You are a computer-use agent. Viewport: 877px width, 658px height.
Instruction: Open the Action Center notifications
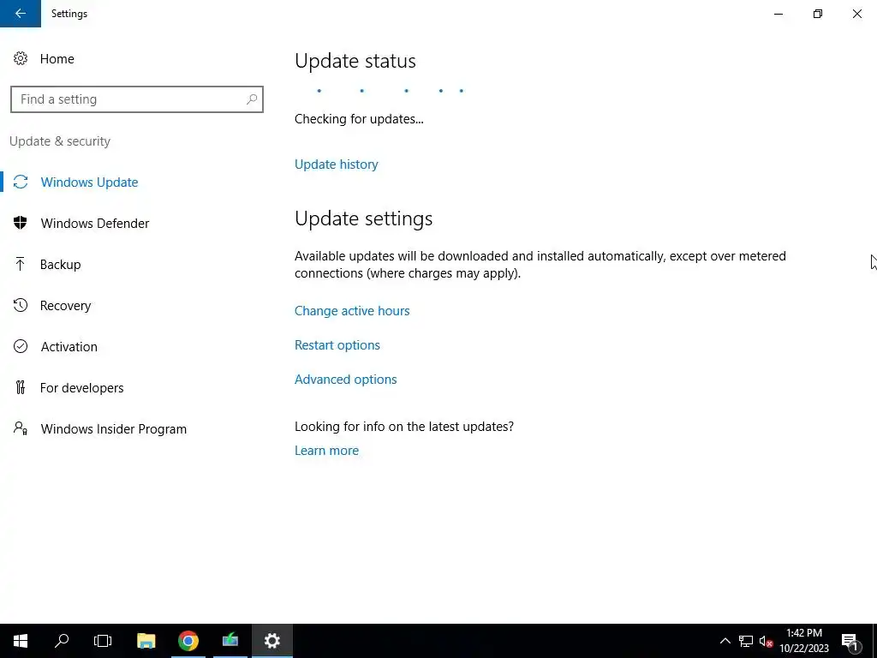[850, 641]
